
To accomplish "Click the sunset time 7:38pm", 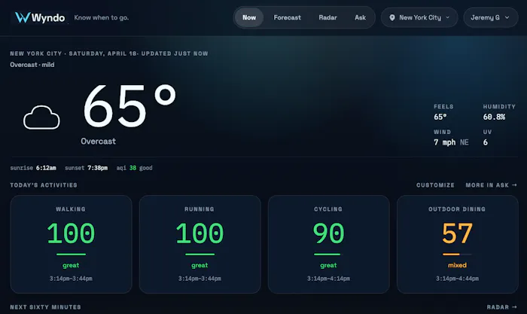I will [x=97, y=168].
